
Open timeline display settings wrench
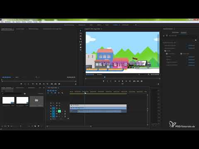pos(62,93)
